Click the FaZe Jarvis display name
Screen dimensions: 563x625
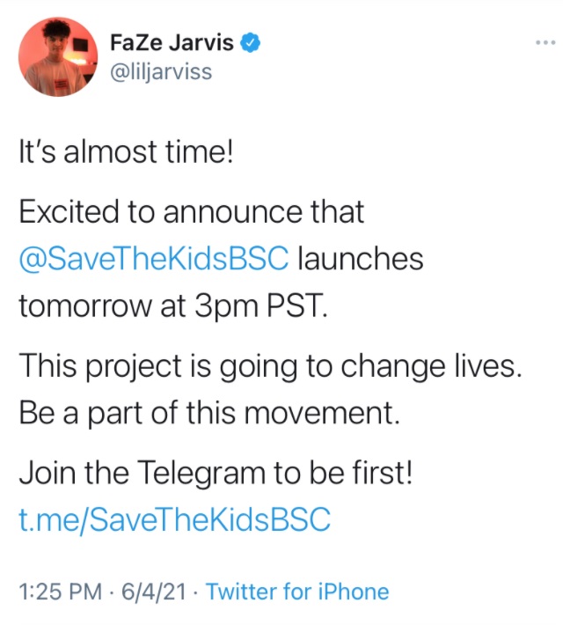coord(172,42)
